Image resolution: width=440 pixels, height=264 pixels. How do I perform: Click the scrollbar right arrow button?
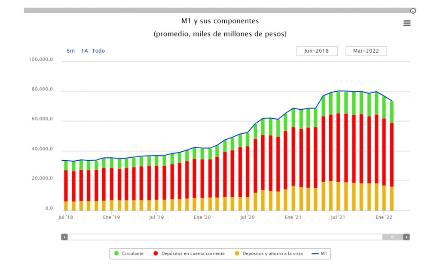click(x=406, y=237)
